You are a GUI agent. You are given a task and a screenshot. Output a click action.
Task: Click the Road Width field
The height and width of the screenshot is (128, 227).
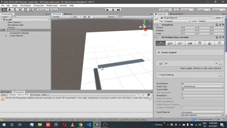point(203,90)
